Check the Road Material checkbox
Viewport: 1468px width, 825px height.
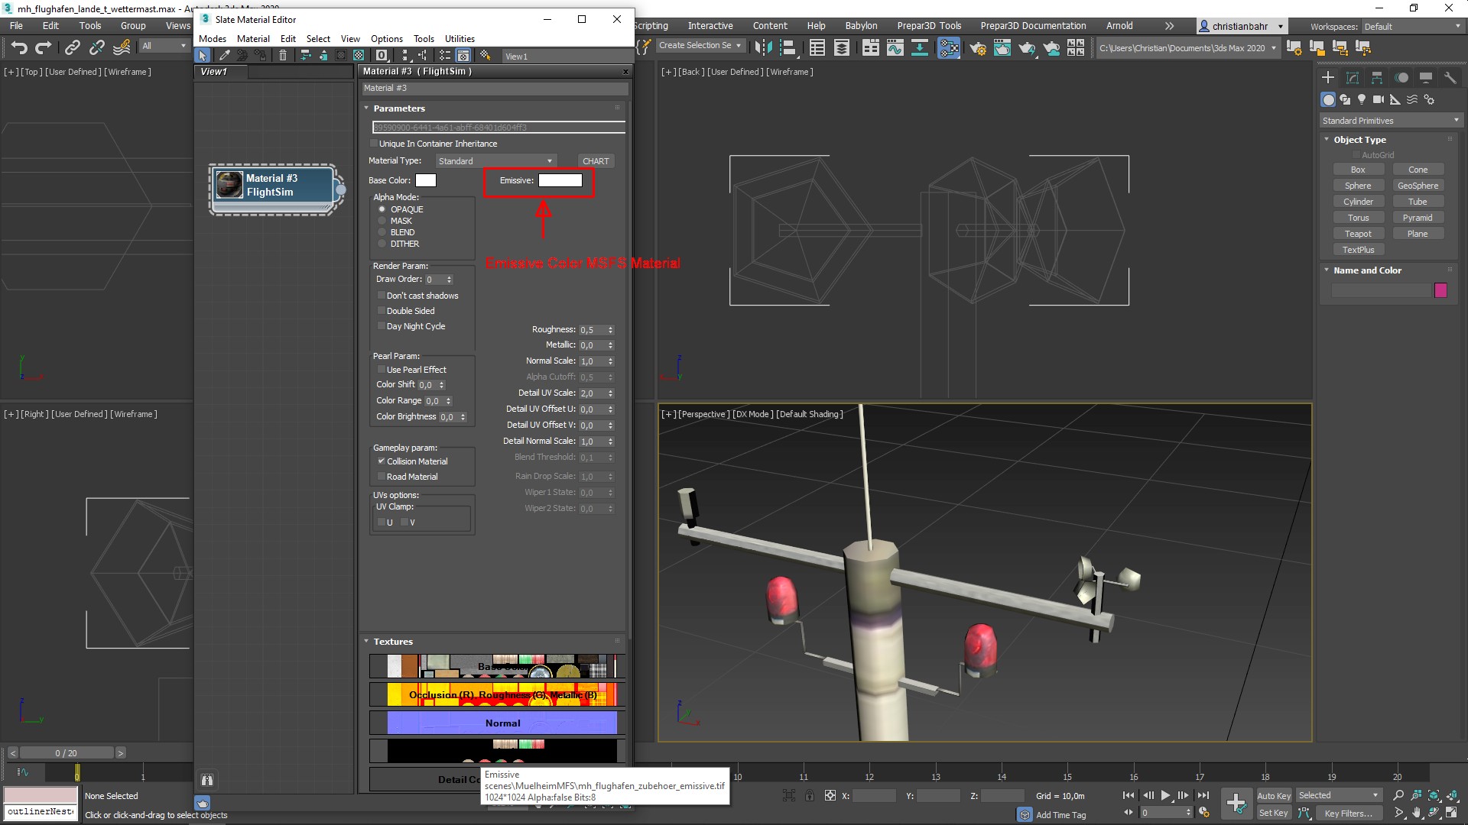[381, 476]
